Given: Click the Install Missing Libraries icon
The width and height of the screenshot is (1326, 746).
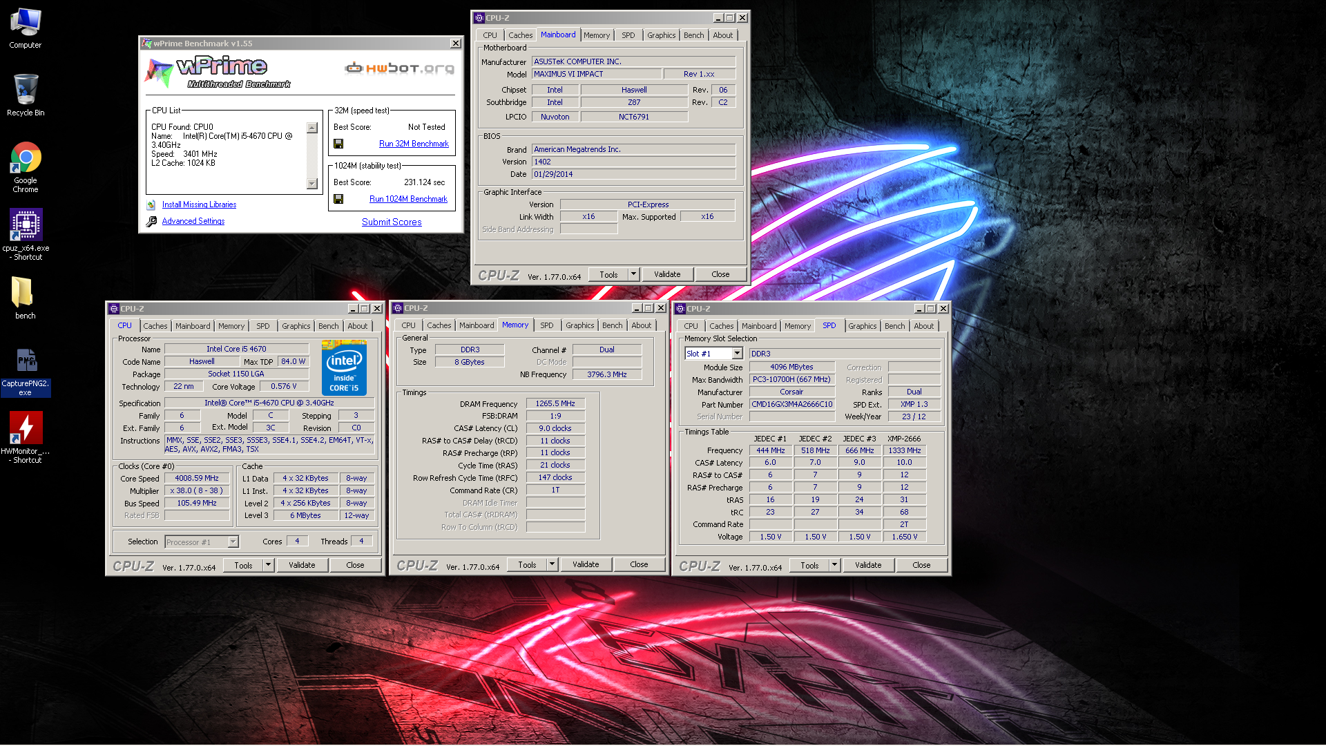Looking at the screenshot, I should 151,204.
